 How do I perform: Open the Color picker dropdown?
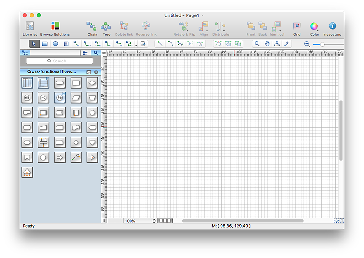314,28
